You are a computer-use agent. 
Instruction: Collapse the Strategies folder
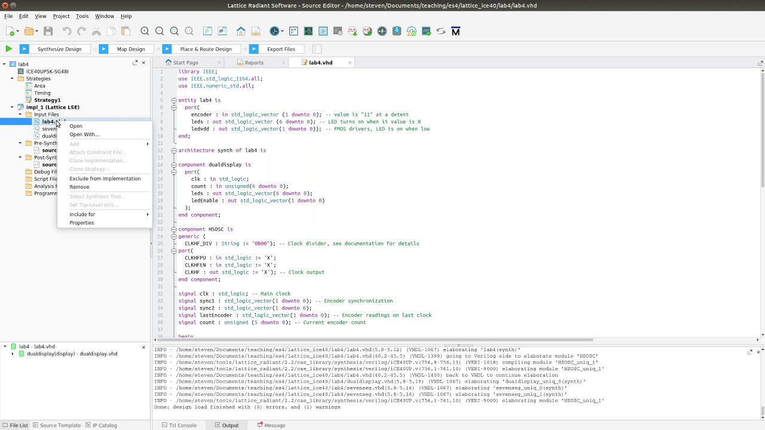click(12, 78)
